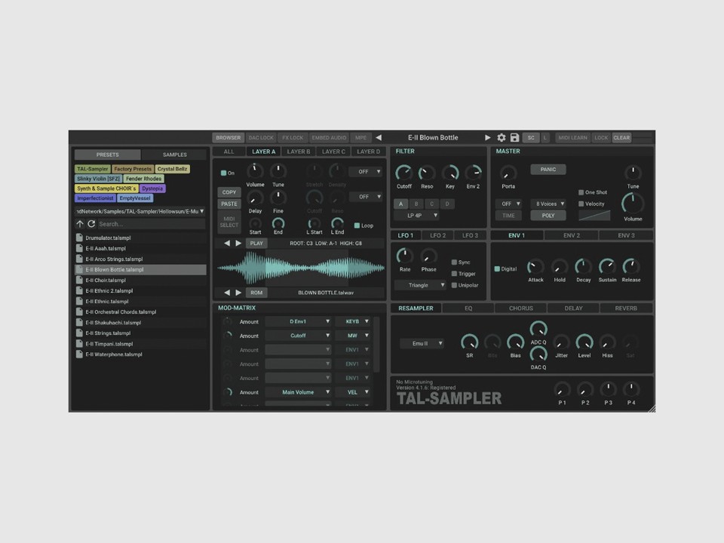724x543 pixels.
Task: Switch to LFO 2 tab
Action: pos(437,235)
